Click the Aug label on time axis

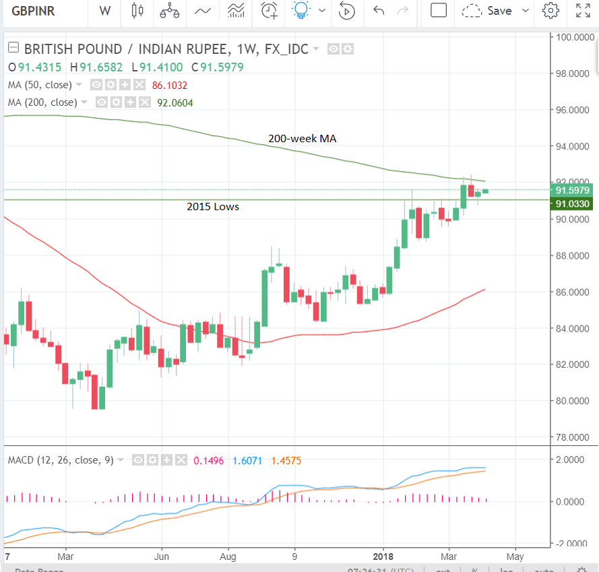tap(228, 557)
